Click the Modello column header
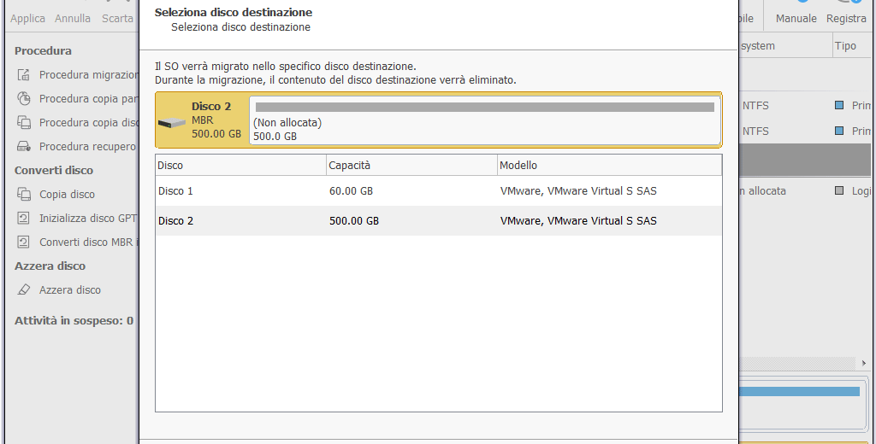 [609, 165]
